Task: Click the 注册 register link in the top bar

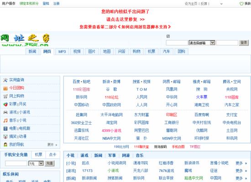Action: (56, 4)
